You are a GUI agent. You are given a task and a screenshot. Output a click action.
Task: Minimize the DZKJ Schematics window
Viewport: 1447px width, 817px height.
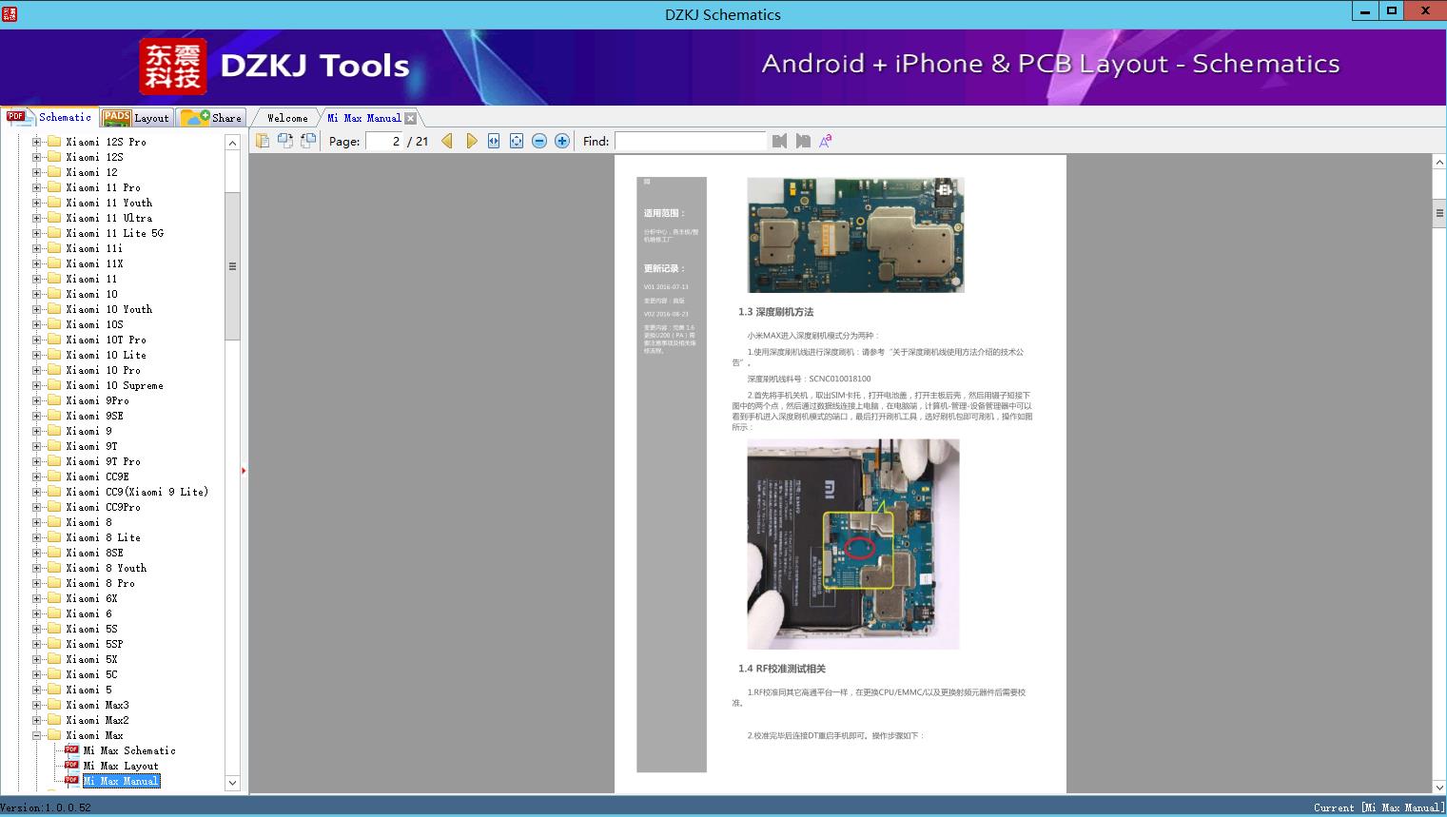(1365, 11)
